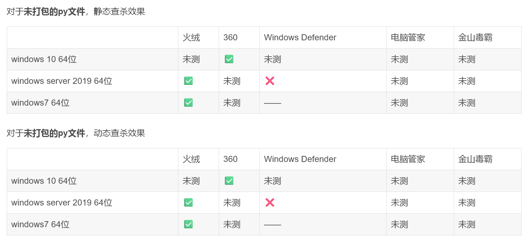
Task: Select Windows Defender header in static table
Action: coord(300,37)
